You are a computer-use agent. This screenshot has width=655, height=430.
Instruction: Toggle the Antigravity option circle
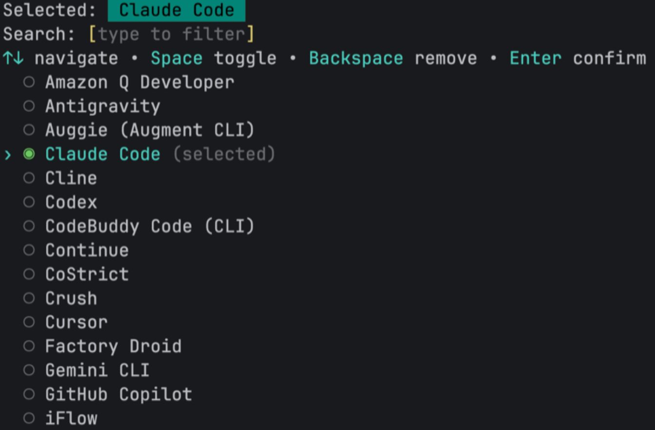[29, 106]
